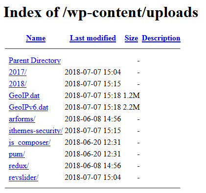This screenshot has width=206, height=193.
Task: Click the 1.2M size of GeoIP.dat
Action: pos(132,96)
